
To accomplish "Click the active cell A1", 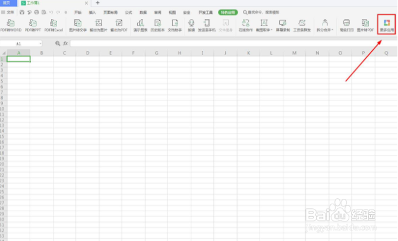I will click(x=18, y=59).
